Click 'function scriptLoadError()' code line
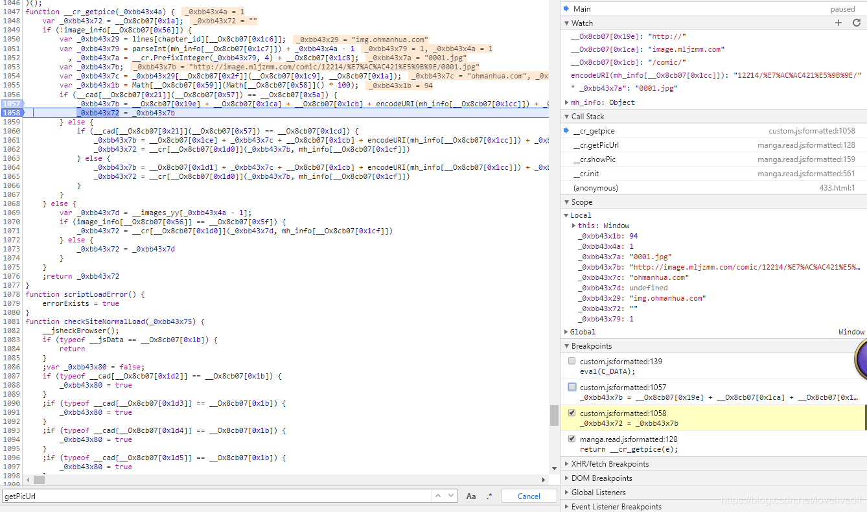 coord(85,294)
